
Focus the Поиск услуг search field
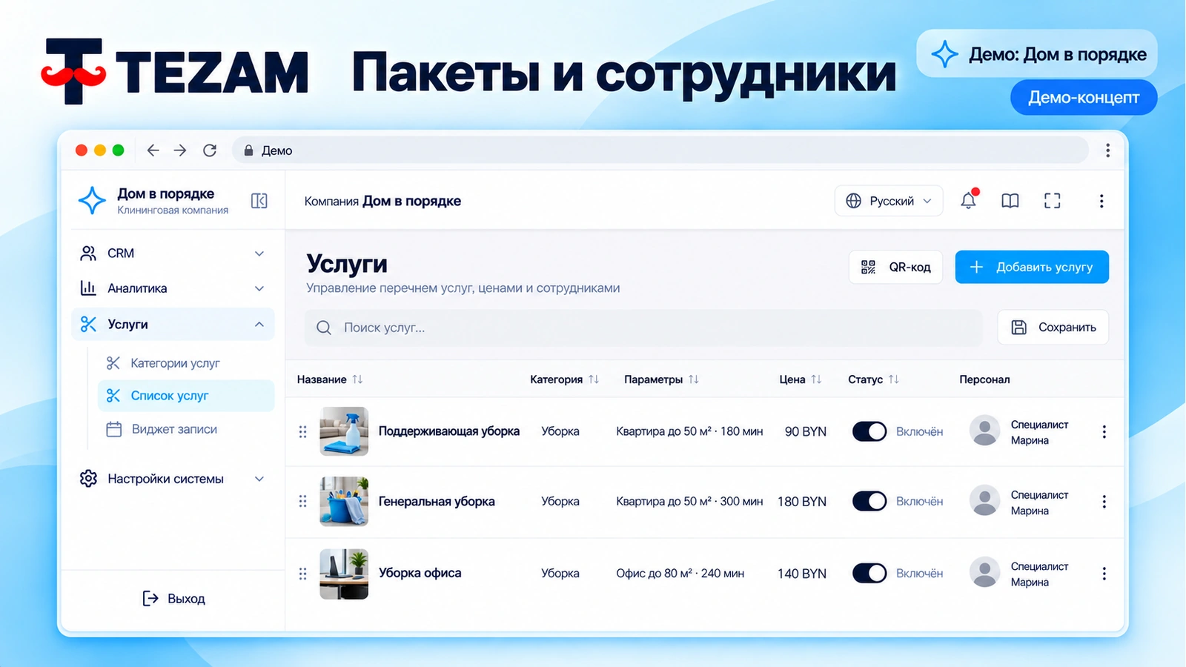[643, 328]
